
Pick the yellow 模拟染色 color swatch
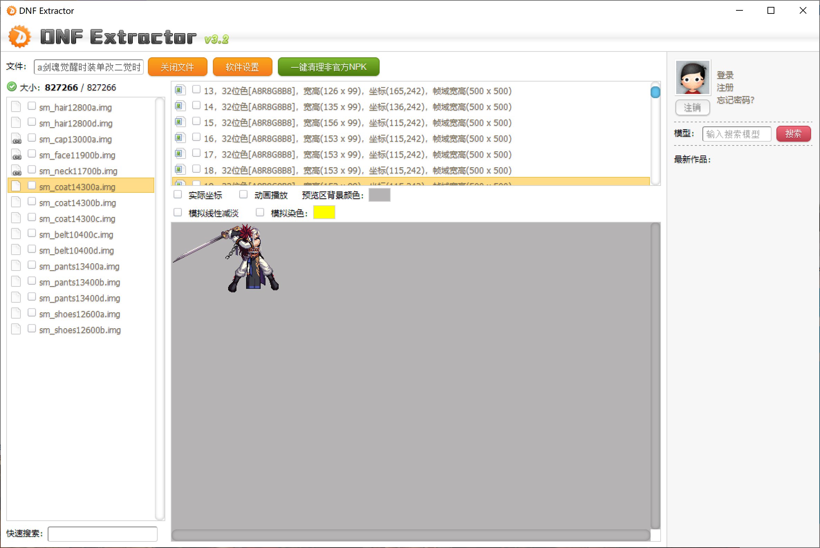point(324,212)
